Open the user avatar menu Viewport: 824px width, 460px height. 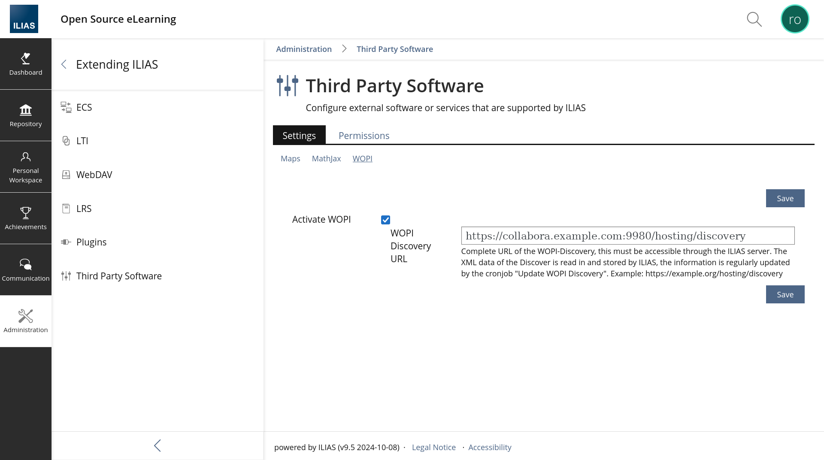[x=794, y=19]
